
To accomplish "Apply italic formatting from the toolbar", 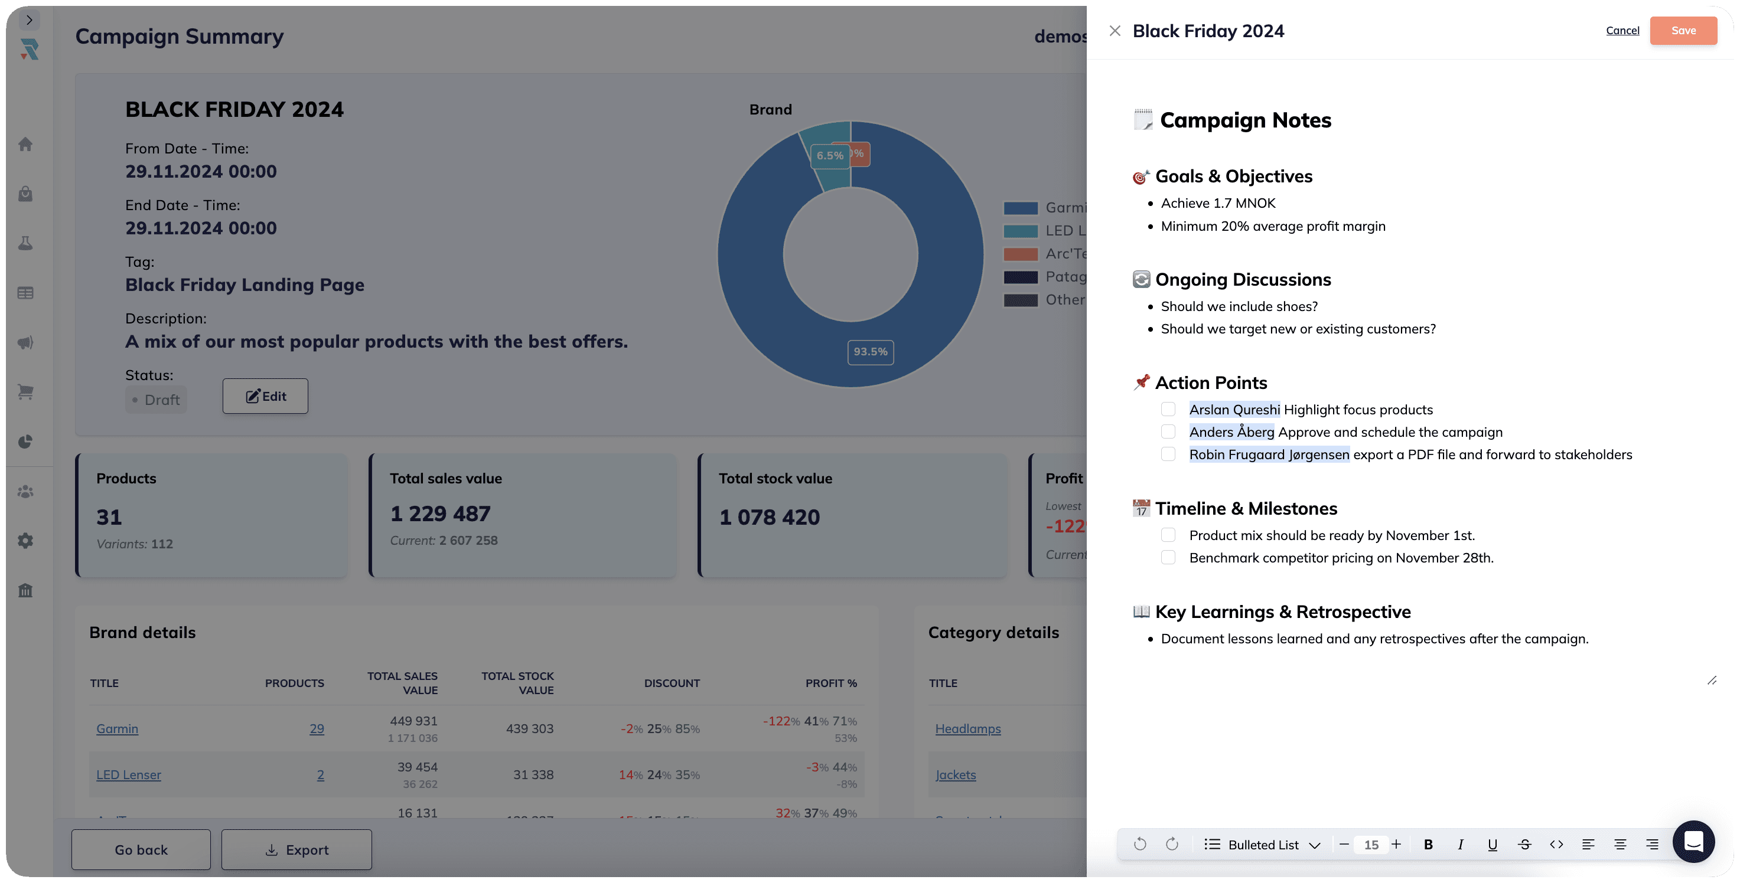I will 1461,845.
